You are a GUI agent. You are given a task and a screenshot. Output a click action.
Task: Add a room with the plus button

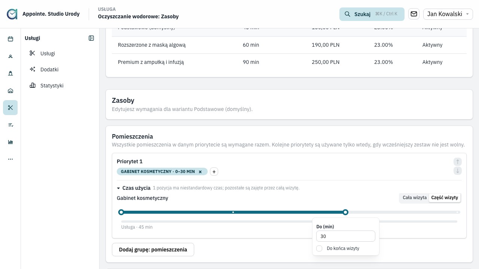click(214, 171)
